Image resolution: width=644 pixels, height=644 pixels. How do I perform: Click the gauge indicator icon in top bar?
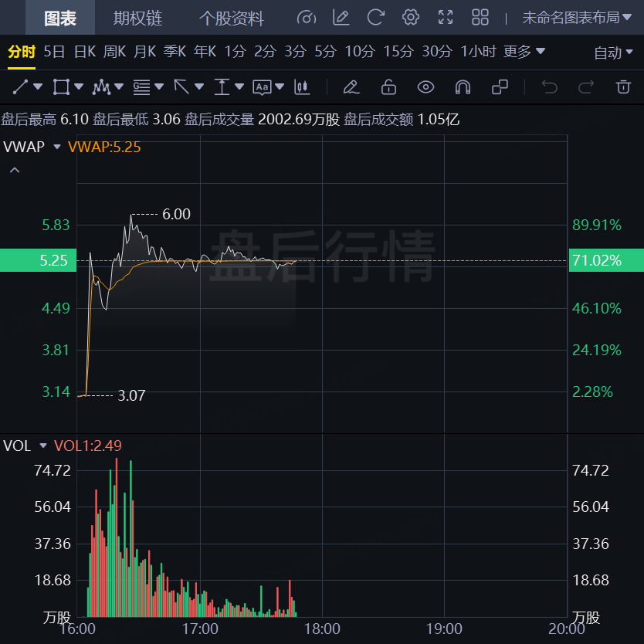pos(307,18)
